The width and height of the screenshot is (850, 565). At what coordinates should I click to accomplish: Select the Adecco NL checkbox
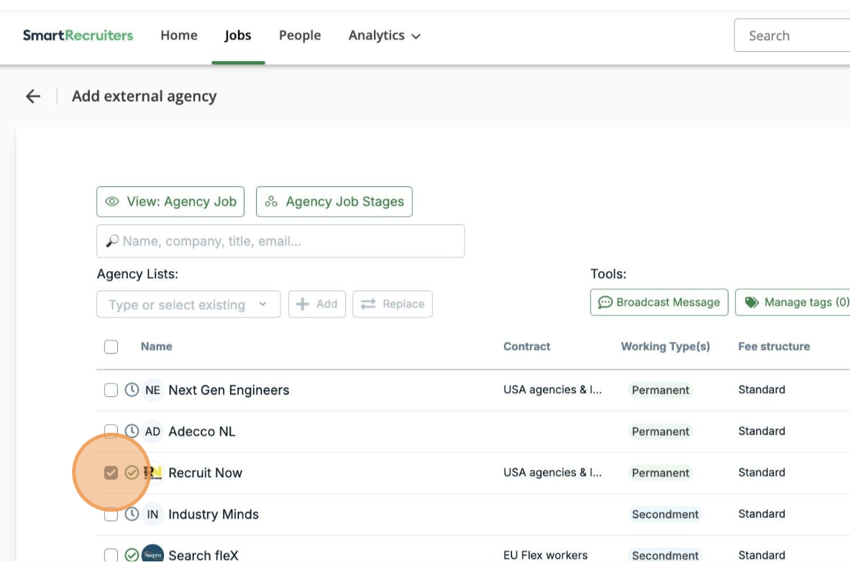tap(111, 431)
